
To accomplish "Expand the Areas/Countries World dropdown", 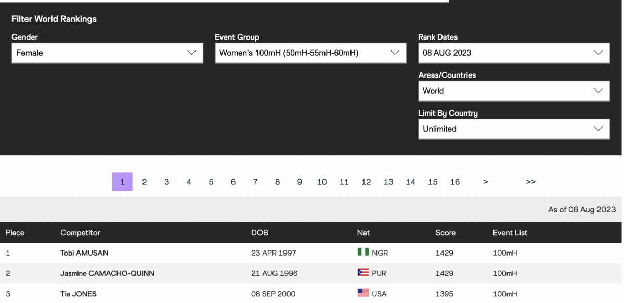I will tap(514, 91).
